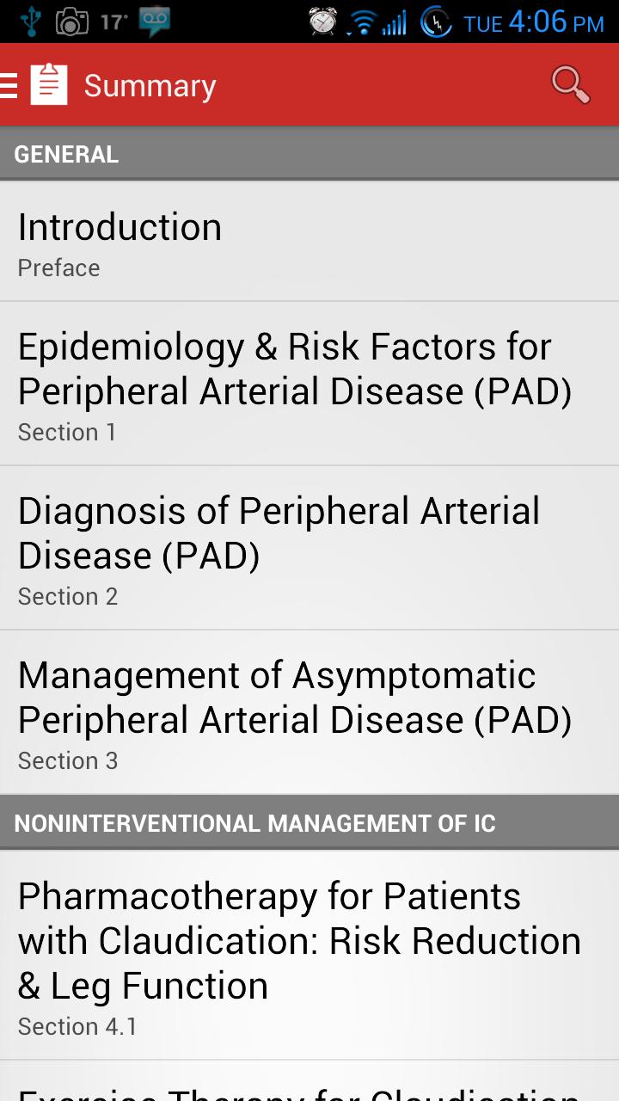Image resolution: width=619 pixels, height=1101 pixels.
Task: Open Management of Asymptomatic PAD section
Action: click(x=309, y=712)
